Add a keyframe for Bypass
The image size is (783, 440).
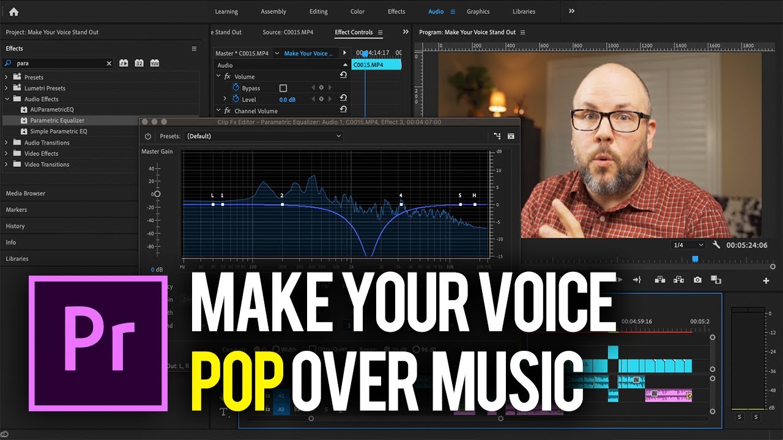(321, 88)
